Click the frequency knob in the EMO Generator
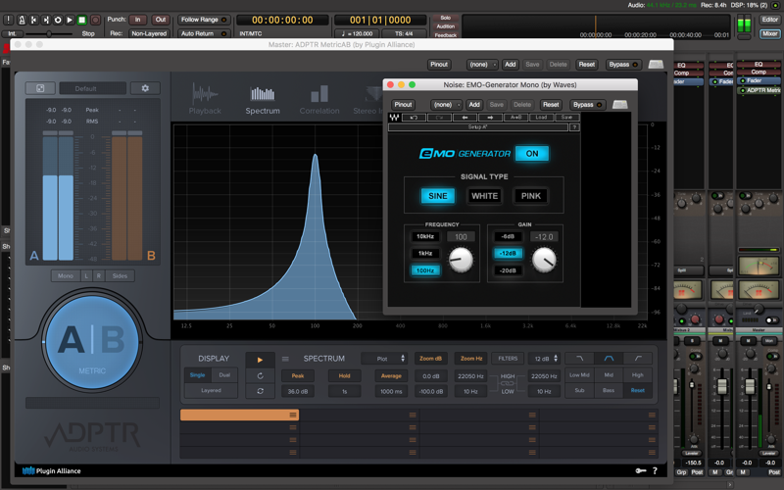Image resolution: width=784 pixels, height=490 pixels. click(x=461, y=260)
